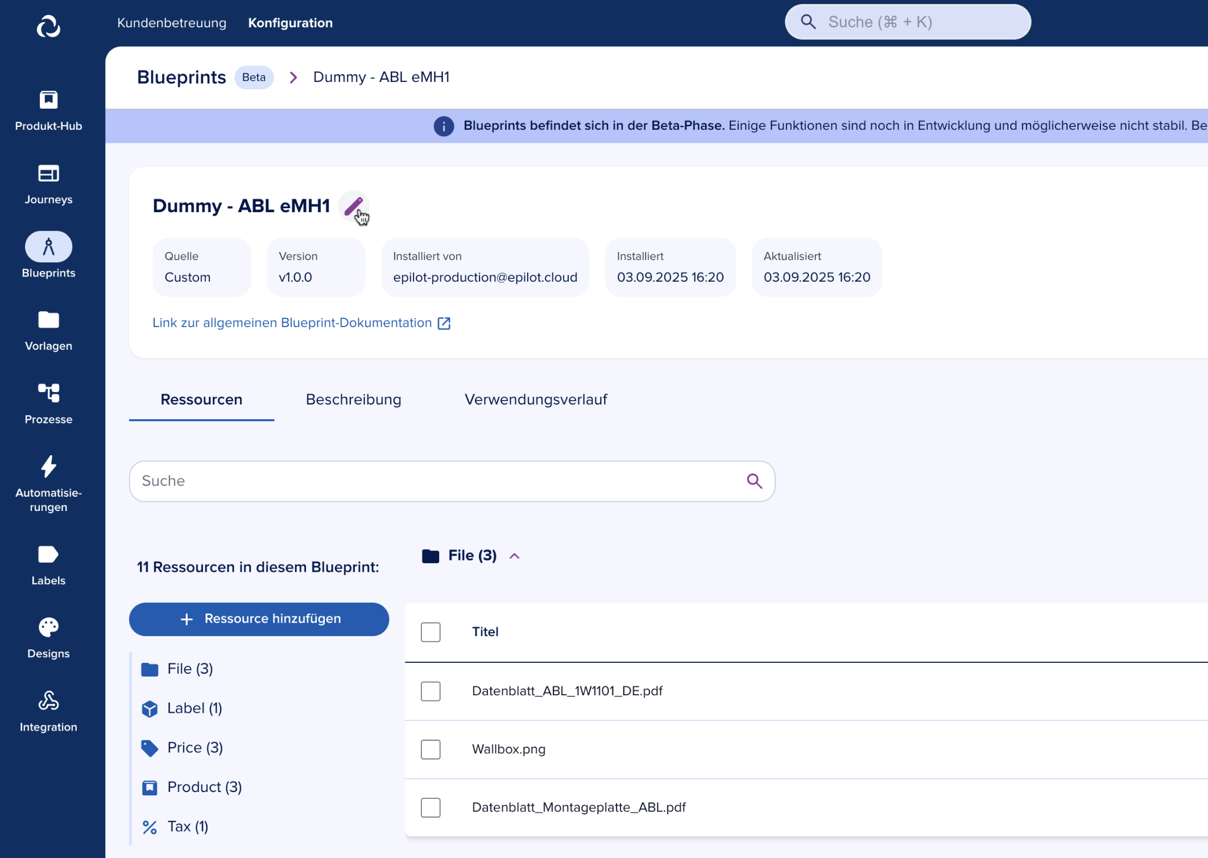Toggle the select-all checkbox next to Titel
This screenshot has width=1208, height=858.
click(x=431, y=632)
